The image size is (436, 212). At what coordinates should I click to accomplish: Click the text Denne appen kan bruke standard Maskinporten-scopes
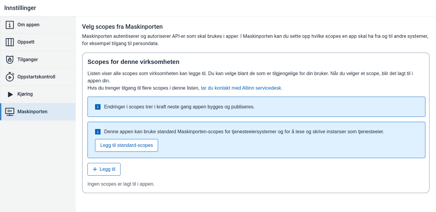tap(244, 132)
